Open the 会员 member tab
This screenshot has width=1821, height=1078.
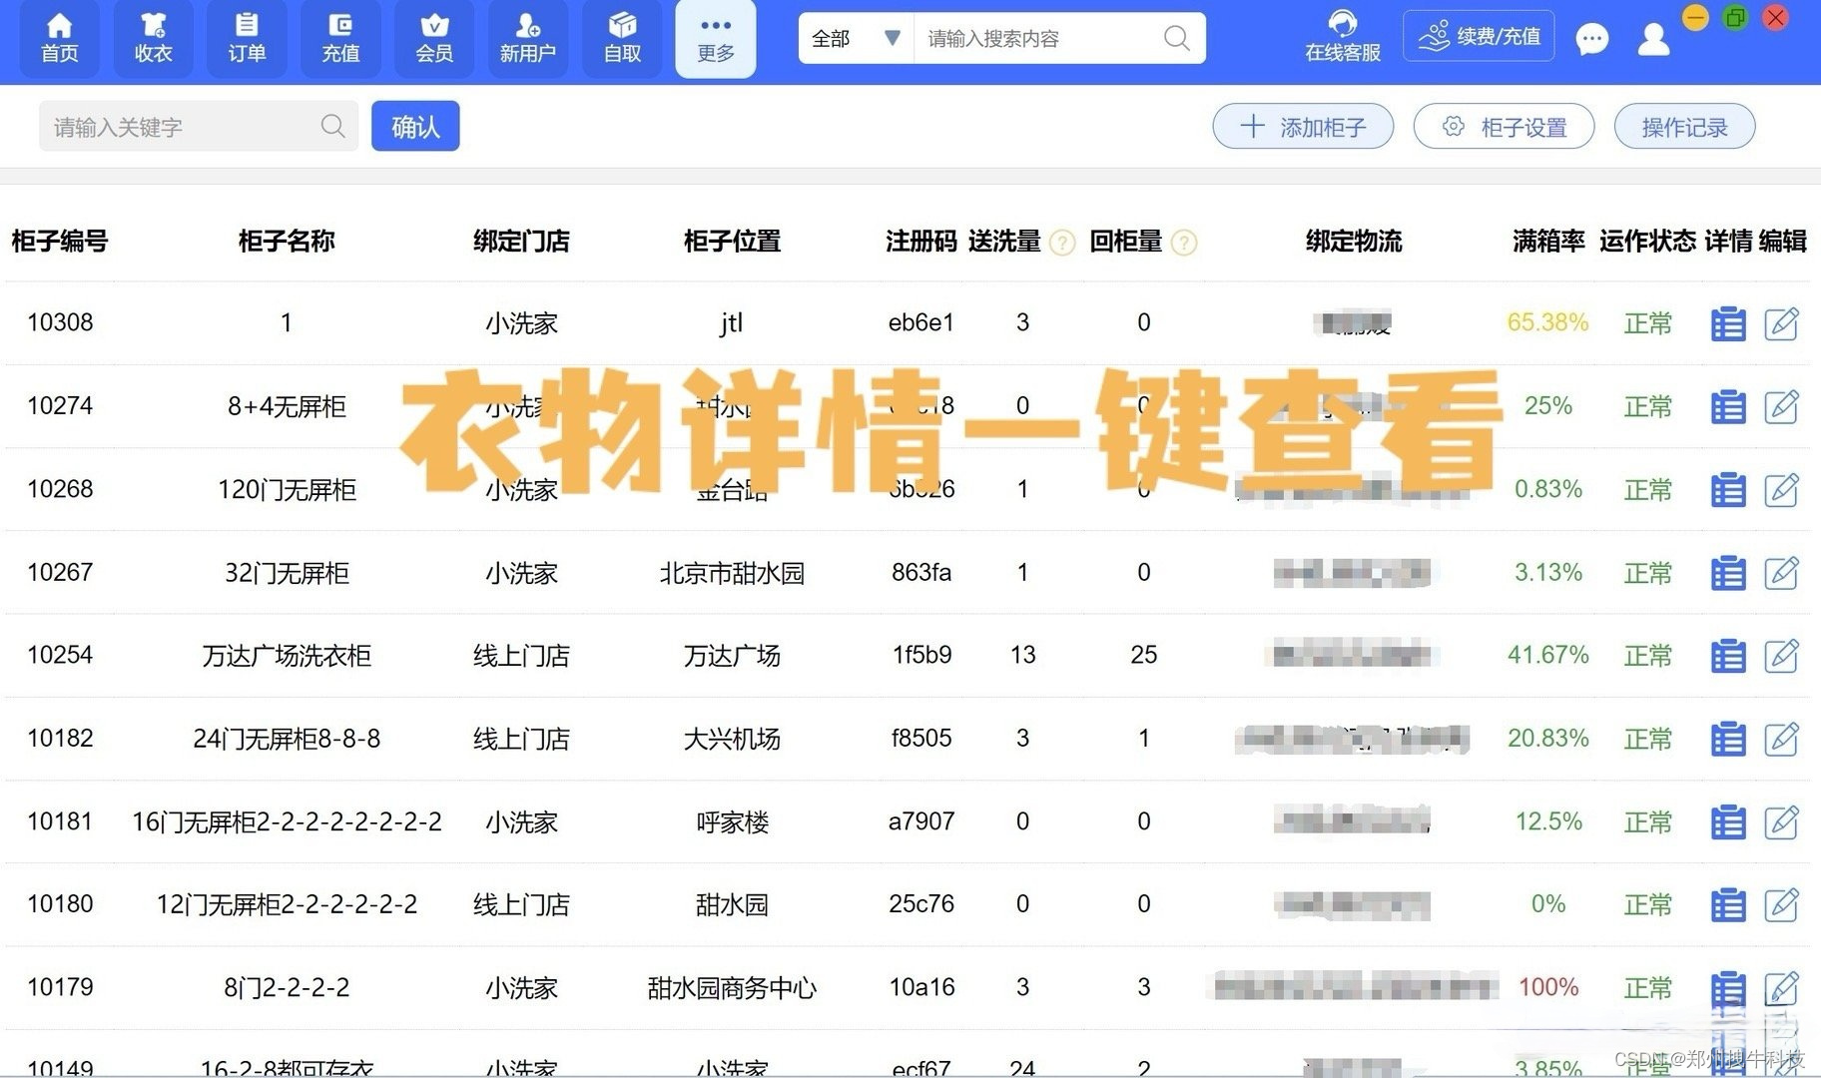tap(434, 38)
